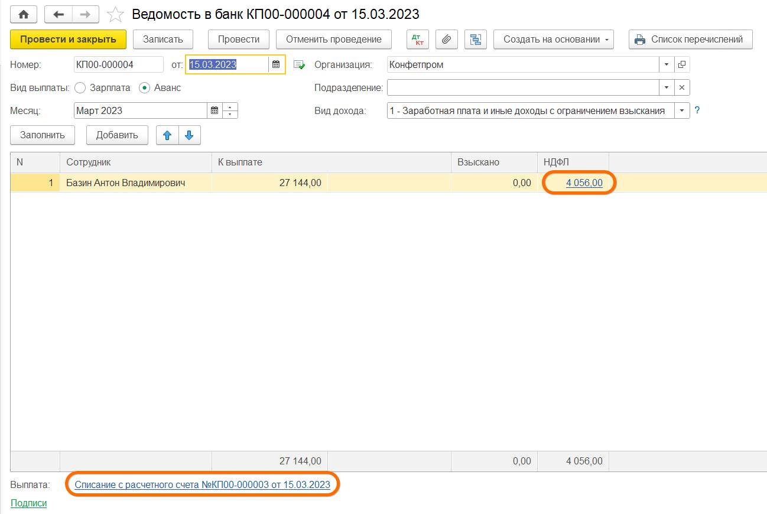767x514 pixels.
Task: Select the Аванс radio button
Action: [x=144, y=87]
